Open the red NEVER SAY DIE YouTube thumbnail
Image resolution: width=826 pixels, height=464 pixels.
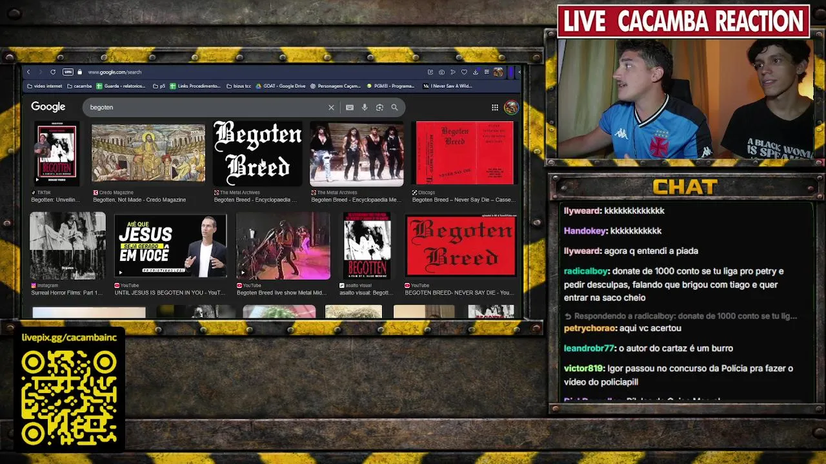pyautogui.click(x=461, y=246)
